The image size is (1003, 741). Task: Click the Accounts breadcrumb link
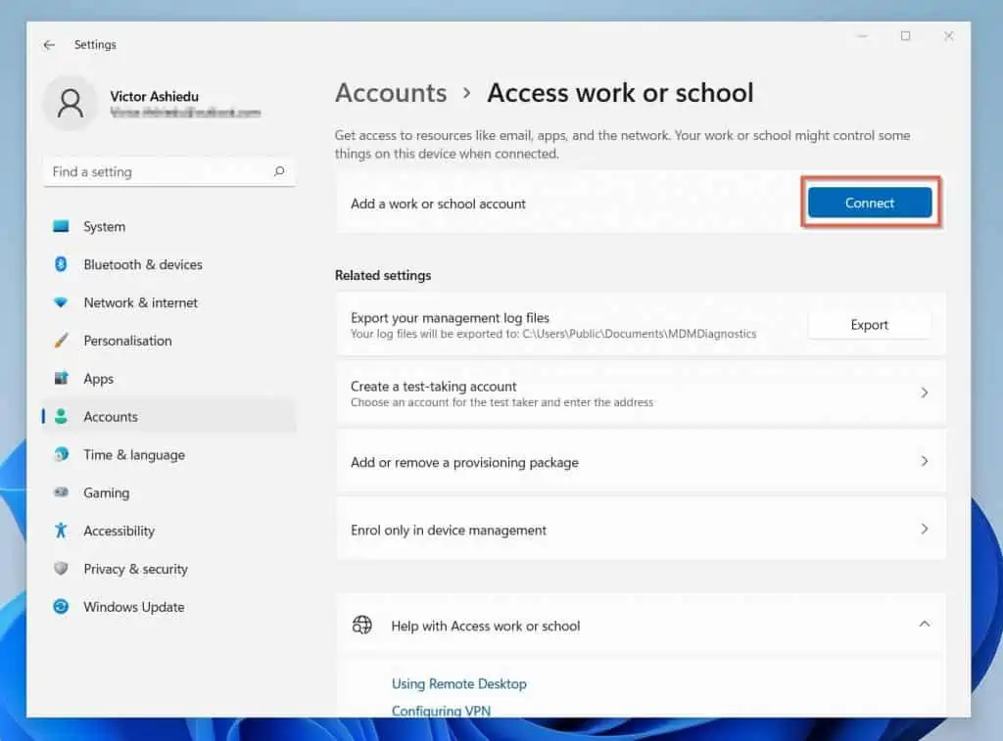tap(391, 93)
